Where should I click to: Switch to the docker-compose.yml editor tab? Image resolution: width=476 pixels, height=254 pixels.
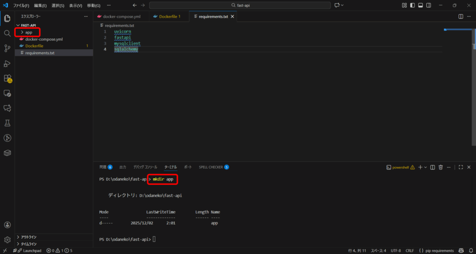(121, 16)
